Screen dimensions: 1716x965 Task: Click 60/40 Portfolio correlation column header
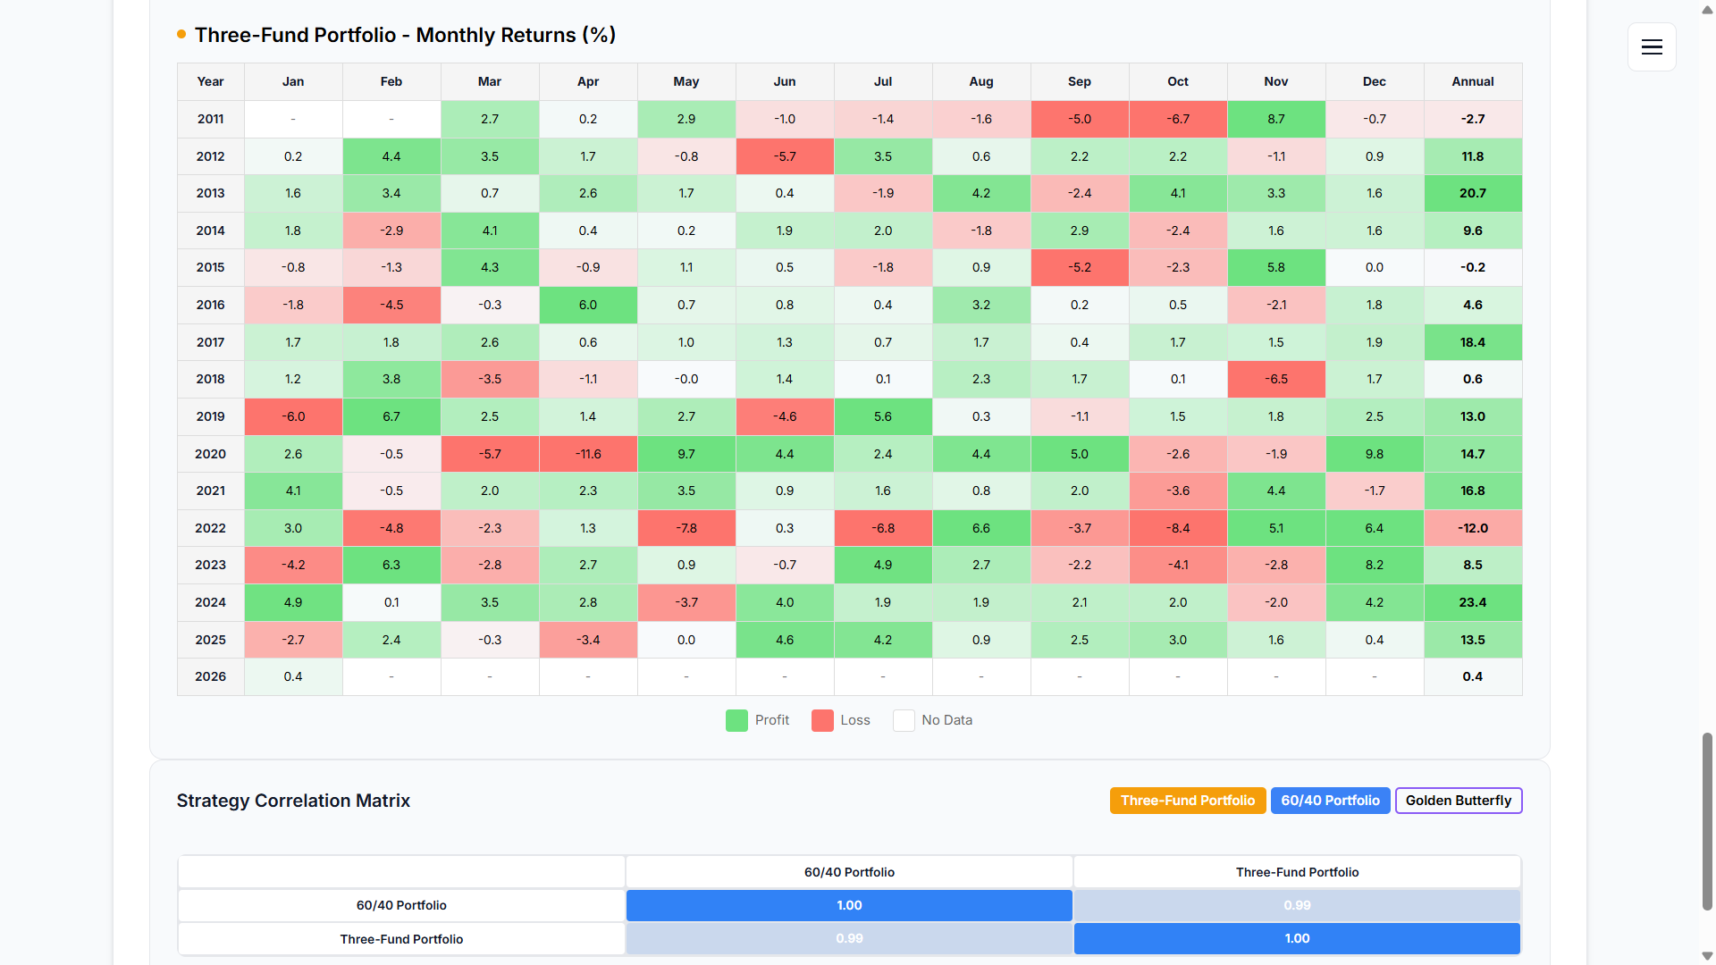[x=849, y=872]
